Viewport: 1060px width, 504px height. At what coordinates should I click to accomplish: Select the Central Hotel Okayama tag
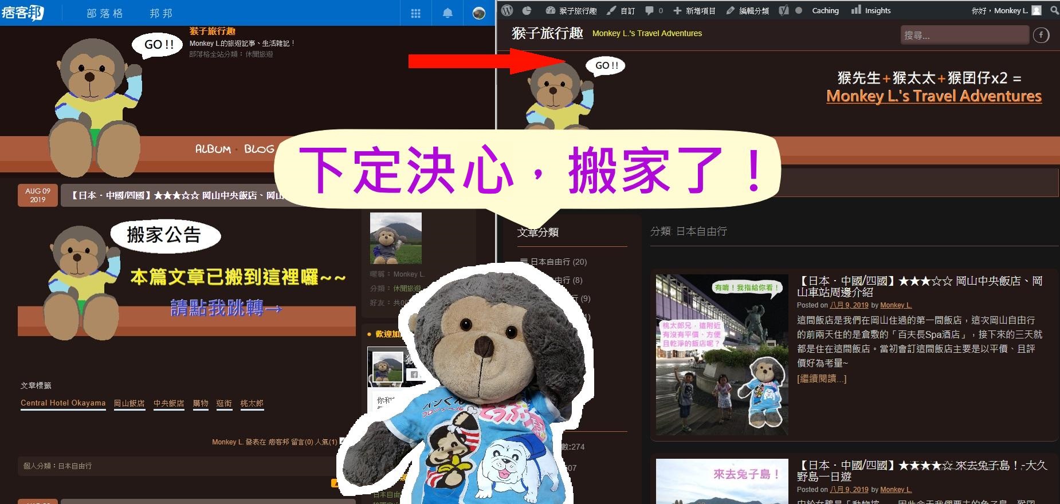click(x=63, y=403)
